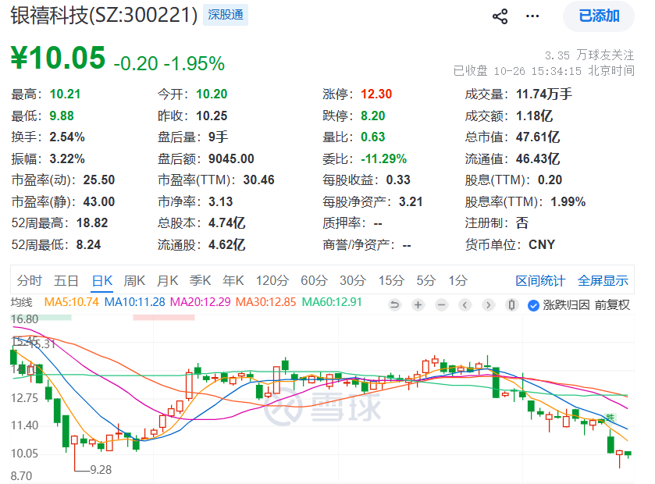Switch to 30分 chart
This screenshot has width=655, height=484.
(x=353, y=280)
